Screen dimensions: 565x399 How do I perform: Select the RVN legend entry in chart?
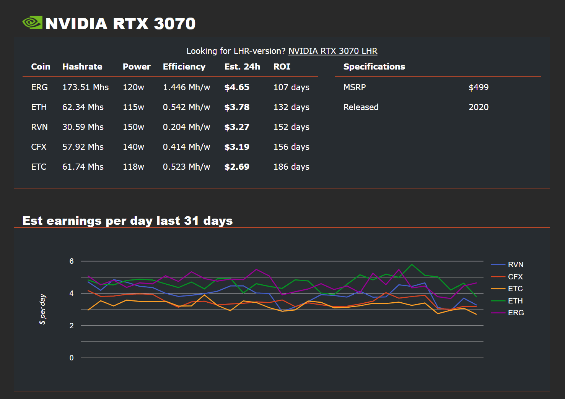click(x=507, y=264)
